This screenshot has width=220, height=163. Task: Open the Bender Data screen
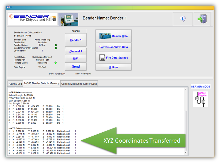(113, 36)
